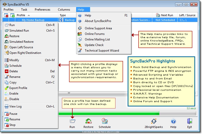The image size is (202, 134).
Task: Click the Next Run column header text
Action: click(x=167, y=15)
